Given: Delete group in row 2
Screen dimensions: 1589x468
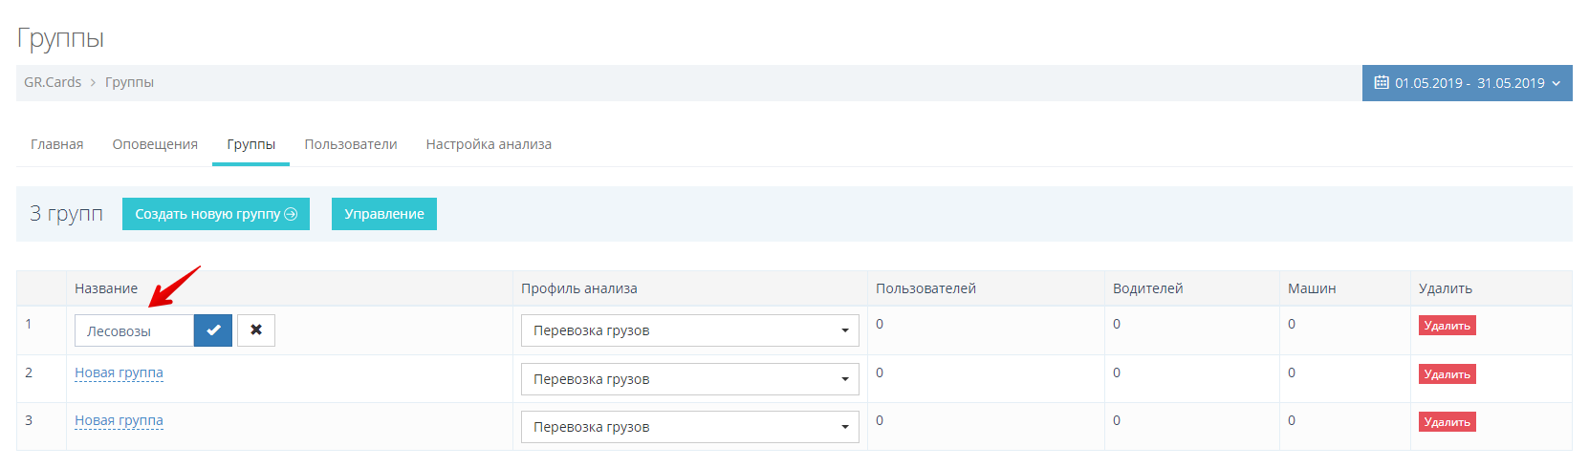Looking at the screenshot, I should pyautogui.click(x=1448, y=374).
